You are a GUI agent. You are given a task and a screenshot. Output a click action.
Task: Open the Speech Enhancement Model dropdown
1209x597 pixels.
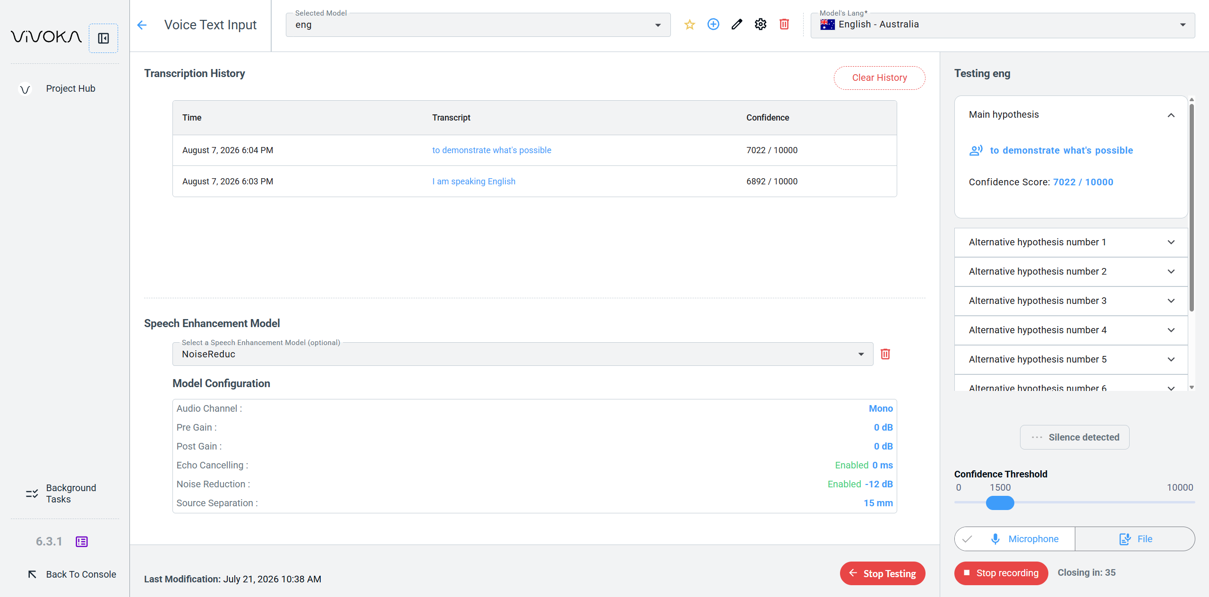(x=523, y=354)
